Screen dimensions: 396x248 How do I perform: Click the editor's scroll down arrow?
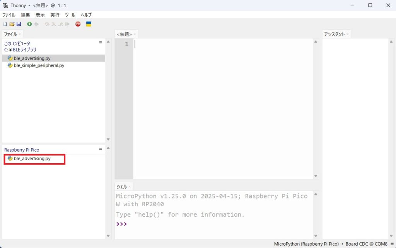coord(316,176)
